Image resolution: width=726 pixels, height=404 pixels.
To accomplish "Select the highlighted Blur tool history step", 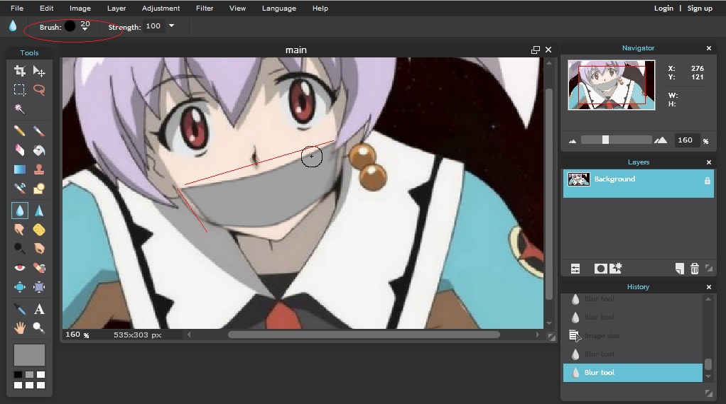I will [632, 373].
